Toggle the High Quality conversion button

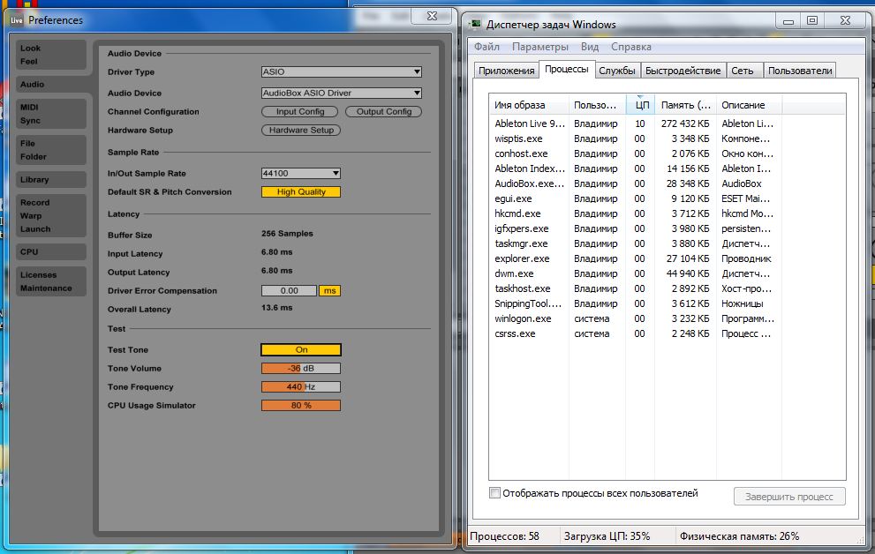pyautogui.click(x=301, y=191)
